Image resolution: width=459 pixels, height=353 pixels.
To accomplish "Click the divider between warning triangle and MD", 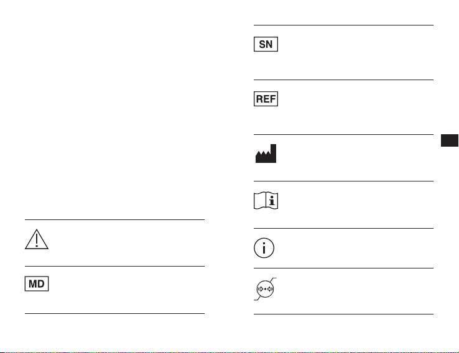I will coord(114,267).
